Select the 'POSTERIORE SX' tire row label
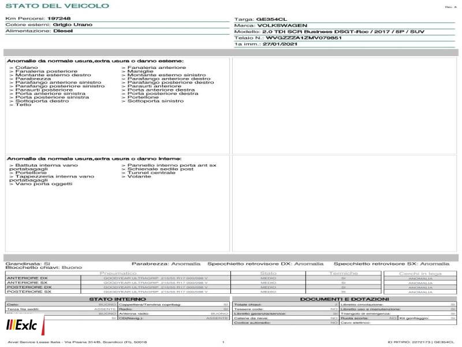The width and height of the screenshot is (462, 347). click(x=29, y=291)
